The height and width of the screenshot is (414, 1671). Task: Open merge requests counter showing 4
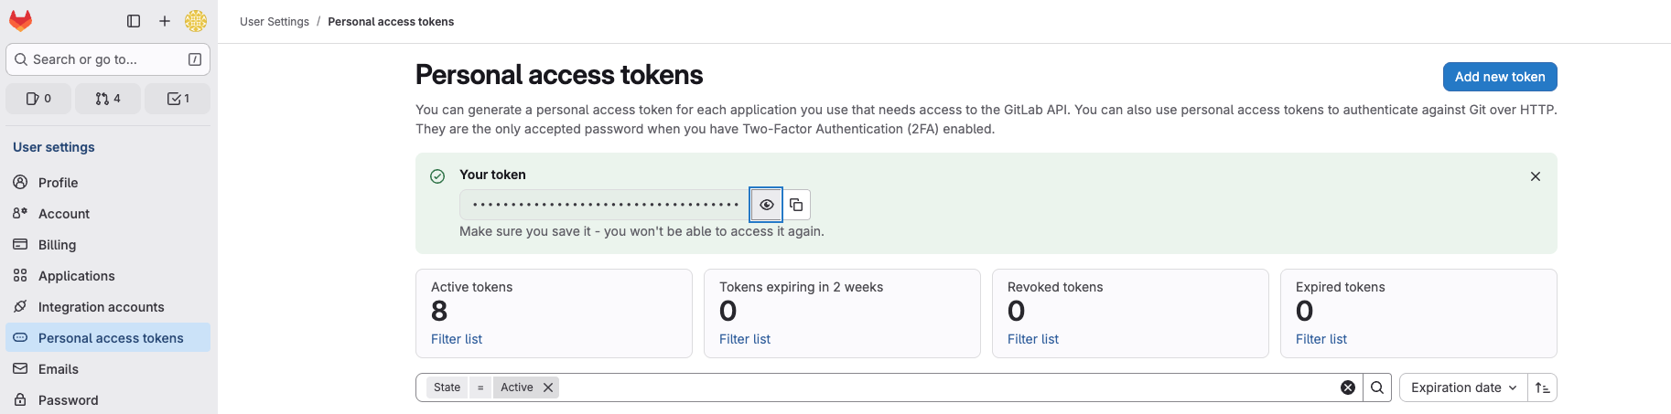pos(108,99)
